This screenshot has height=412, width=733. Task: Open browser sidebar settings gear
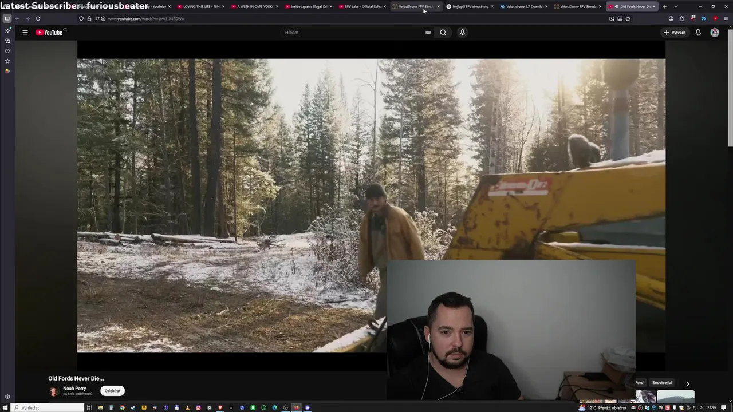[7, 397]
